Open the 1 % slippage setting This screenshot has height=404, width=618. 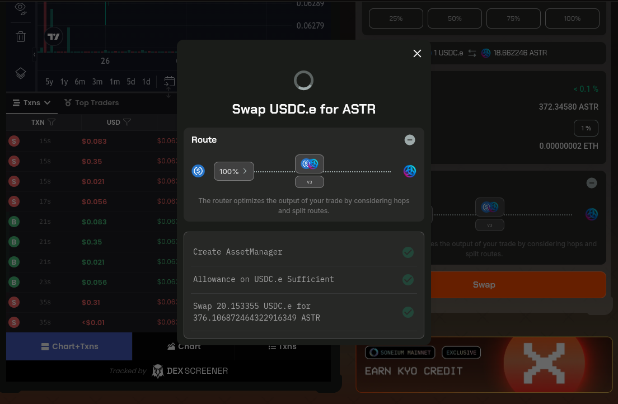586,128
